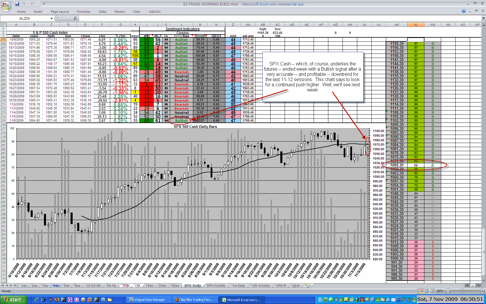This screenshot has height=304, width=486.
Task: Click Microsoft Excel taskbar button
Action: pyautogui.click(x=242, y=300)
